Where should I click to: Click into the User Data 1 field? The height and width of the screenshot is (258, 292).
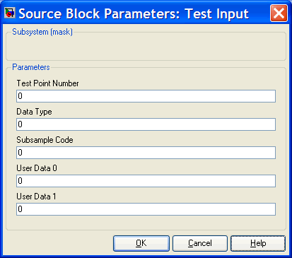pyautogui.click(x=146, y=209)
